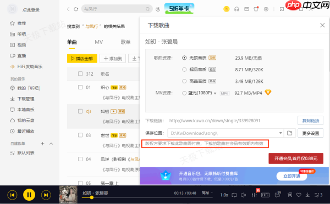This screenshot has height=204, width=330.
Task: Open the skin shirt icon
Action: [x=256, y=9]
